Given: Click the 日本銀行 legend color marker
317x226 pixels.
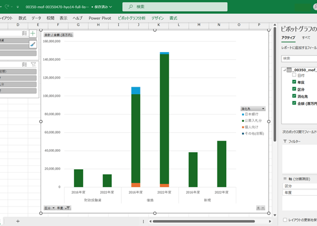Looking at the screenshot, I should point(243,114).
